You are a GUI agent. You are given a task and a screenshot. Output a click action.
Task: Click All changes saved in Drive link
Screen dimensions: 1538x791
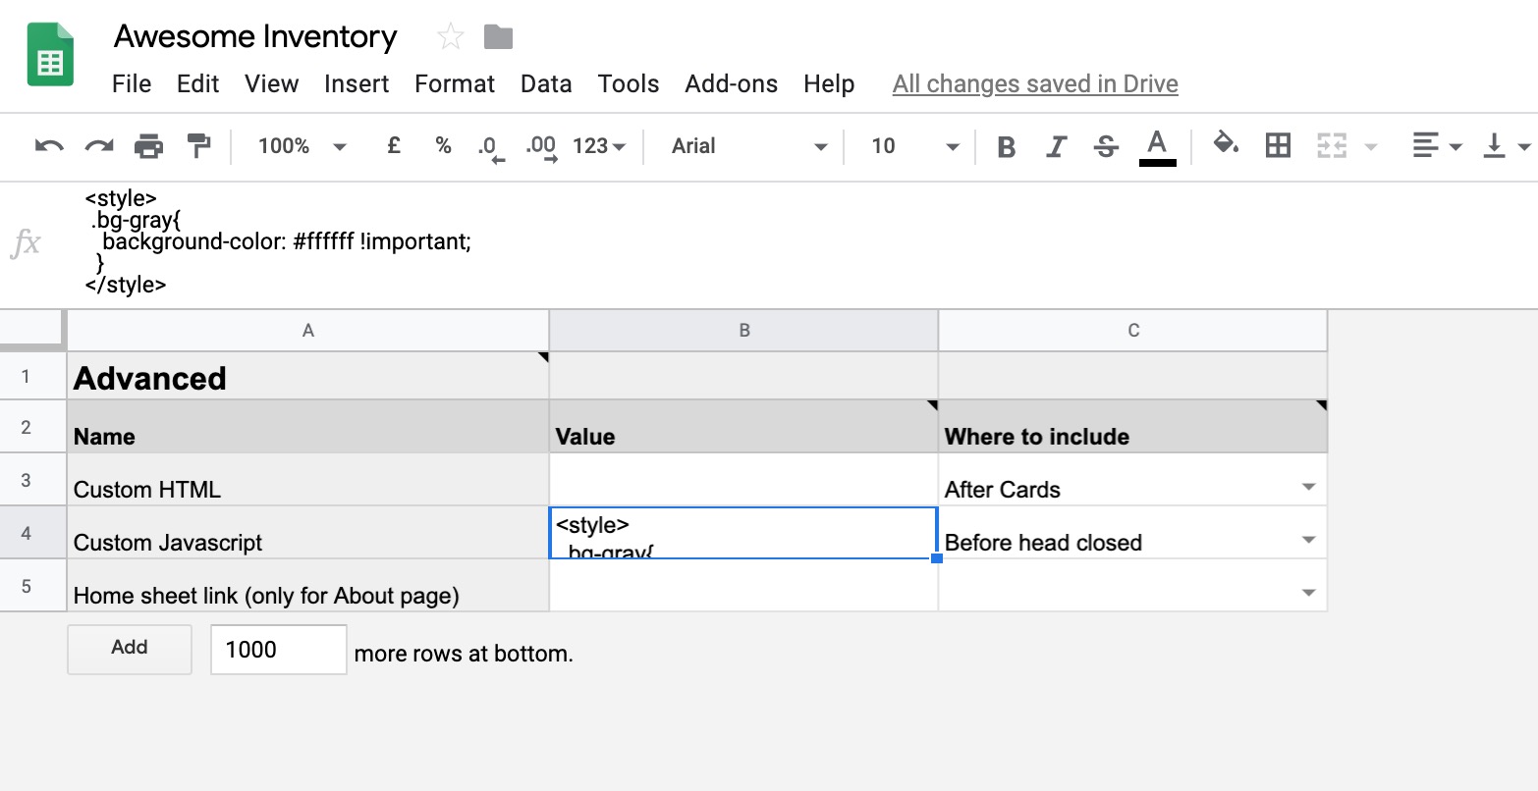click(1035, 84)
